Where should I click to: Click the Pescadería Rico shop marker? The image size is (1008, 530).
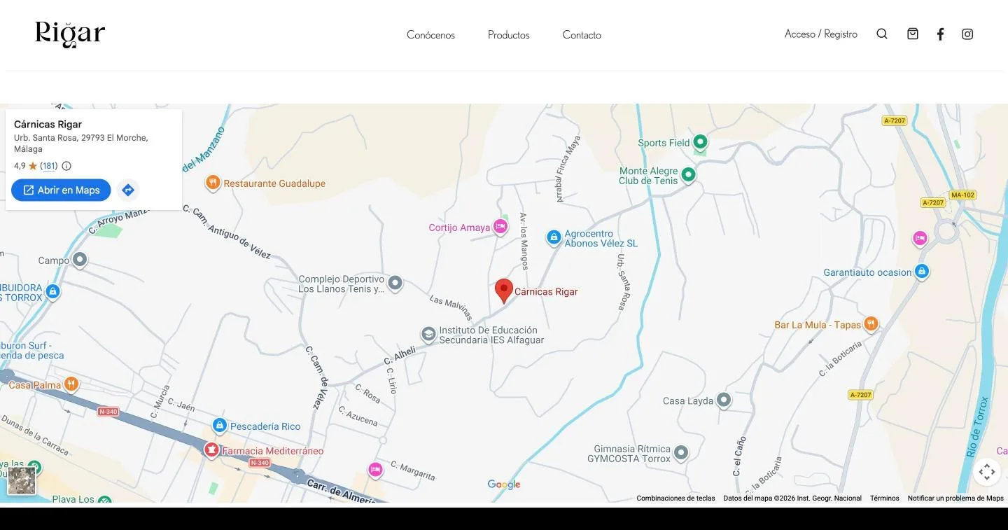pos(220,425)
